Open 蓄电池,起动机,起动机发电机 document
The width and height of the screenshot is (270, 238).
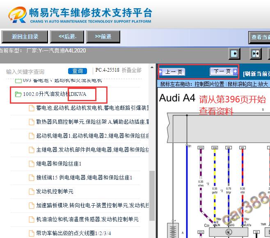(92, 108)
